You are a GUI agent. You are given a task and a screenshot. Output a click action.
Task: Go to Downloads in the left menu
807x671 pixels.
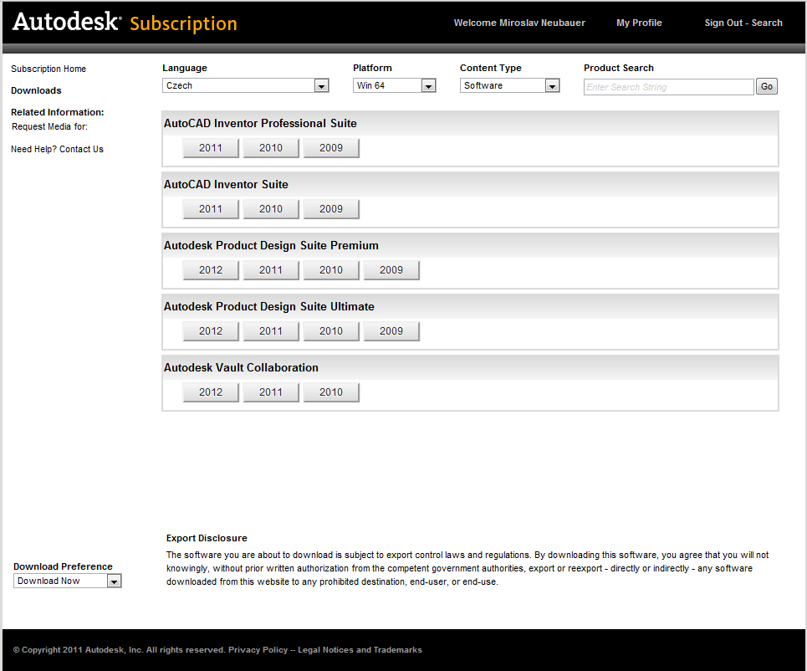[x=36, y=90]
